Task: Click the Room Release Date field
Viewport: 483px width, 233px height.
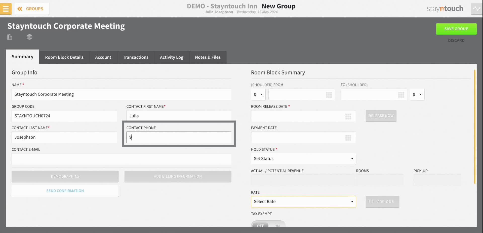Action: [303, 116]
